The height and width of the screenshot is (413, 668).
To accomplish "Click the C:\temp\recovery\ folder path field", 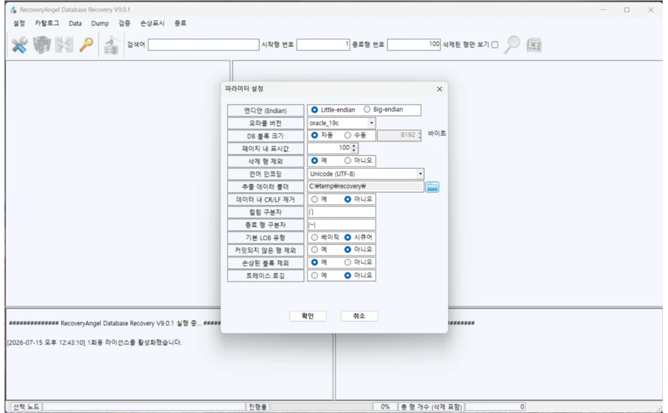I will pos(366,186).
